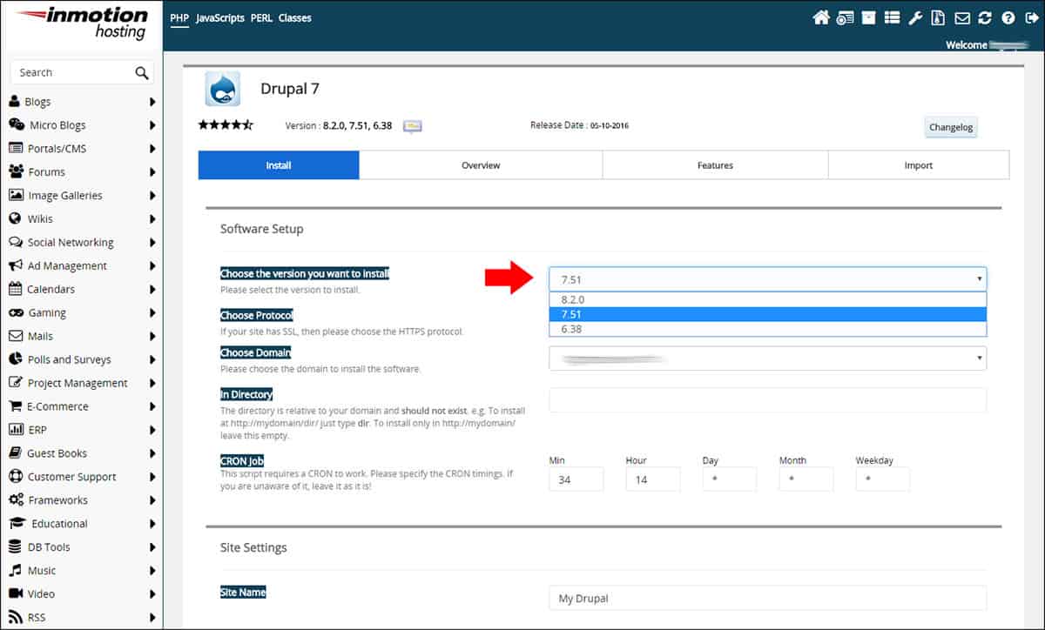The width and height of the screenshot is (1045, 630).
Task: Click the In Directory input field
Action: [767, 399]
